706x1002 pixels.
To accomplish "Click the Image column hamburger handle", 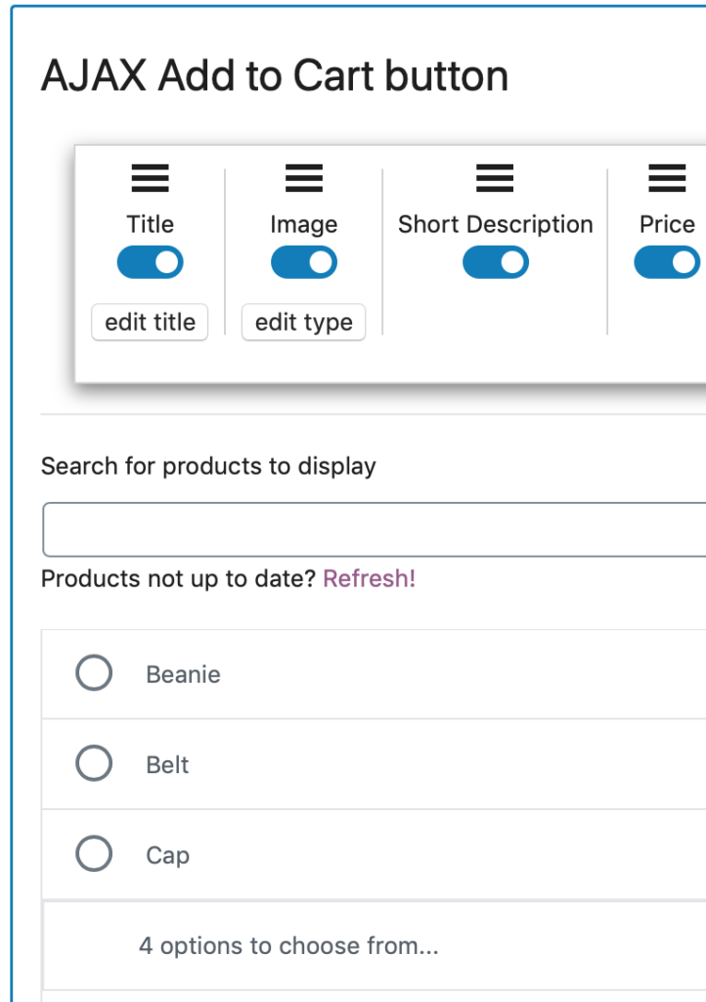I will [x=304, y=178].
